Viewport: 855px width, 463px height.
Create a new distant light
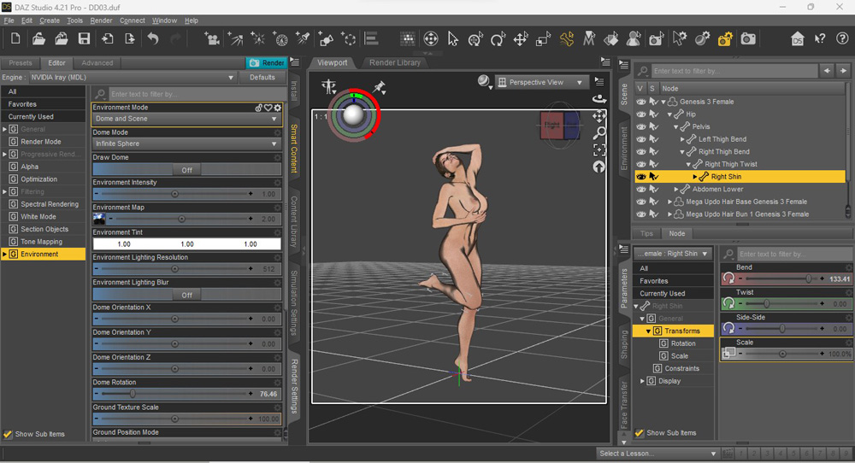235,38
